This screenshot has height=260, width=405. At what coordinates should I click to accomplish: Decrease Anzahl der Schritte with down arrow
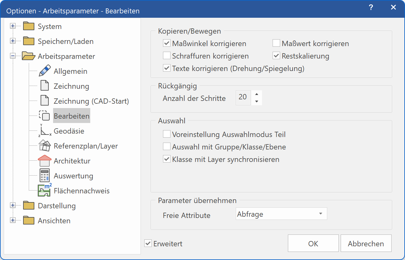[x=256, y=102]
